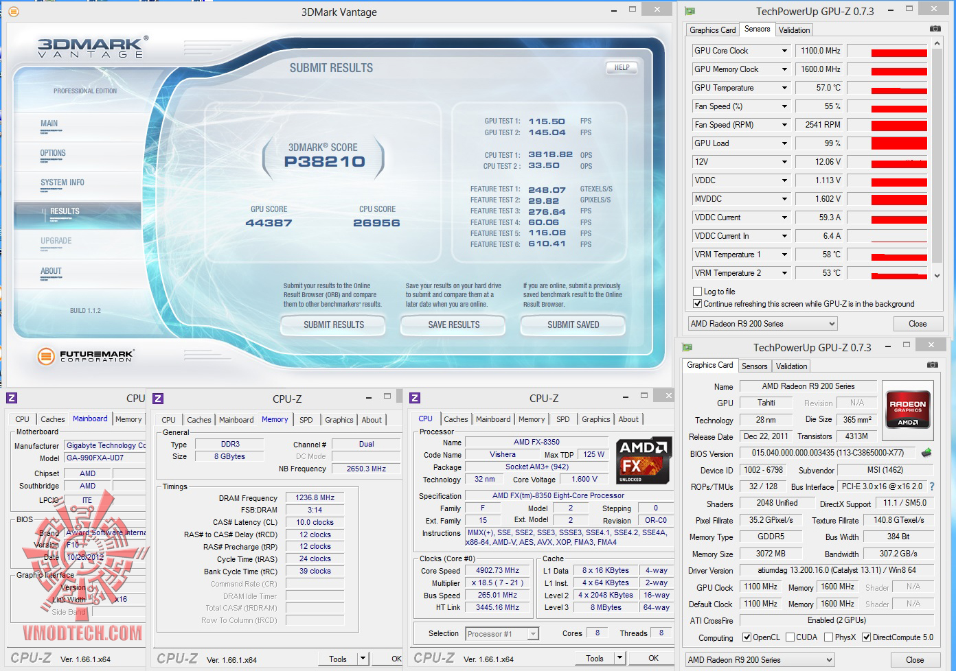Click the CPU score value 26956

coord(376,223)
